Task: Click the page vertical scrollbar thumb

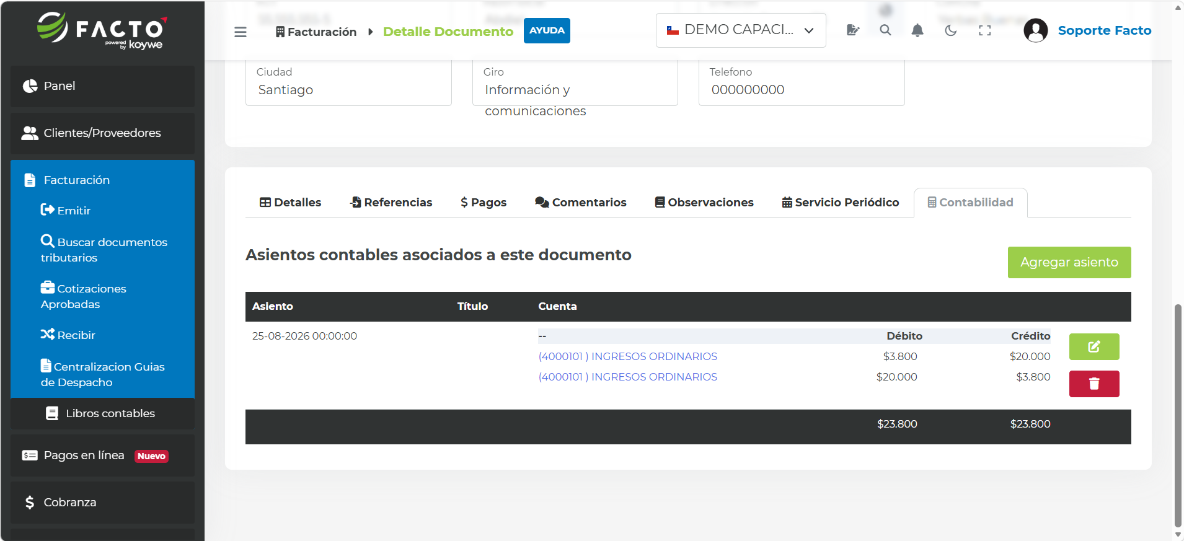Action: coord(1178,415)
